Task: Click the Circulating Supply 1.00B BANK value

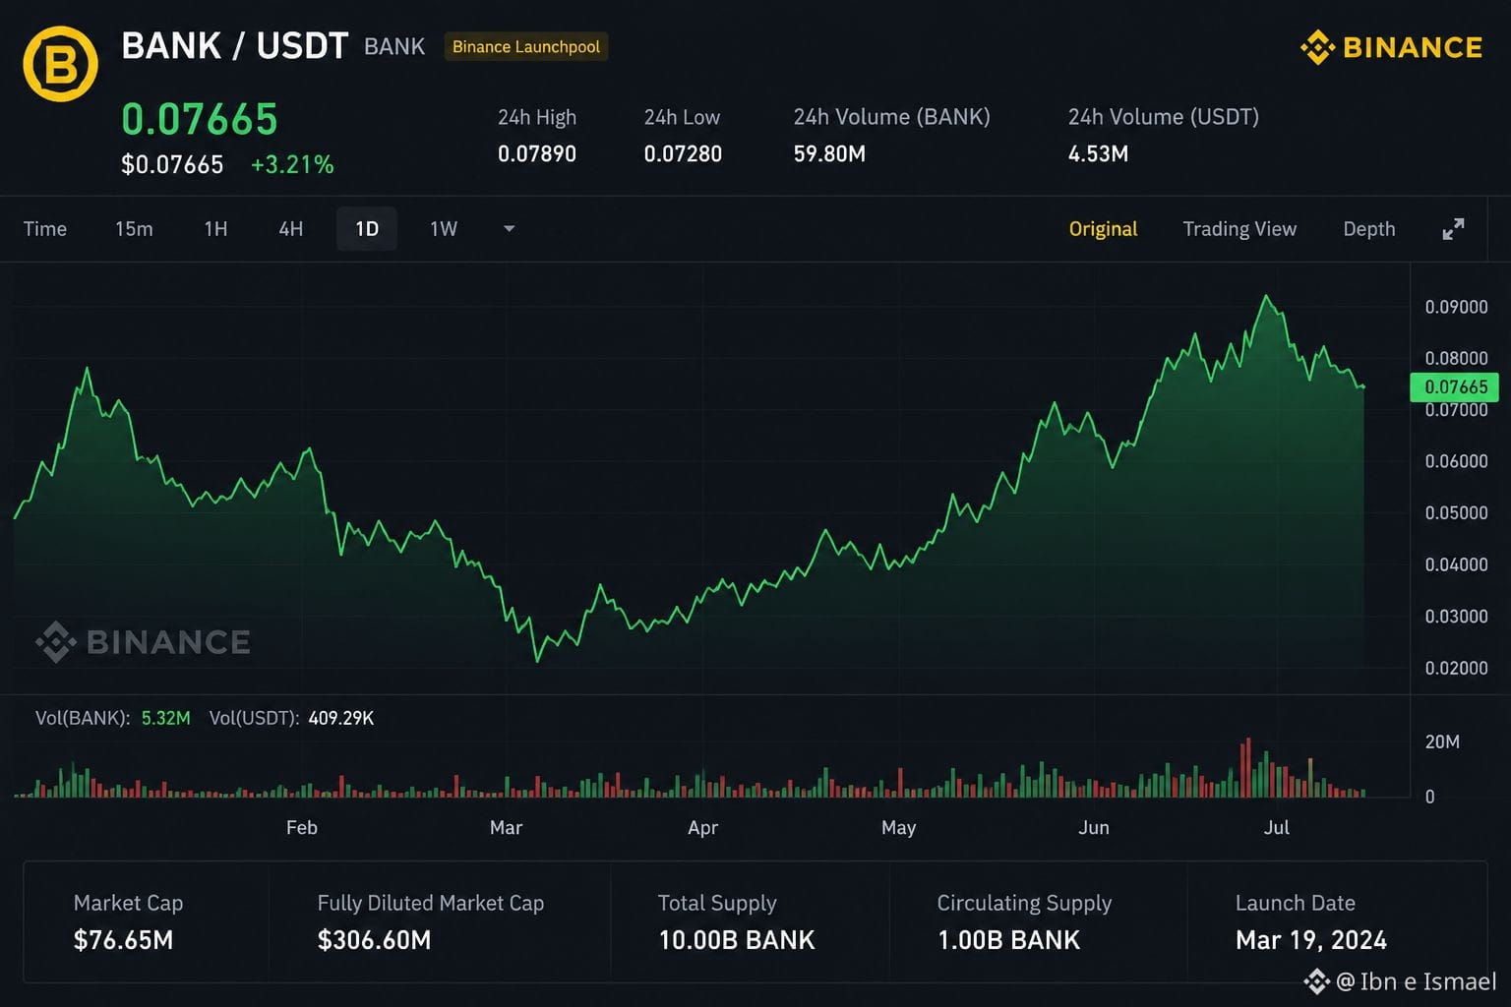Action: [x=1009, y=941]
